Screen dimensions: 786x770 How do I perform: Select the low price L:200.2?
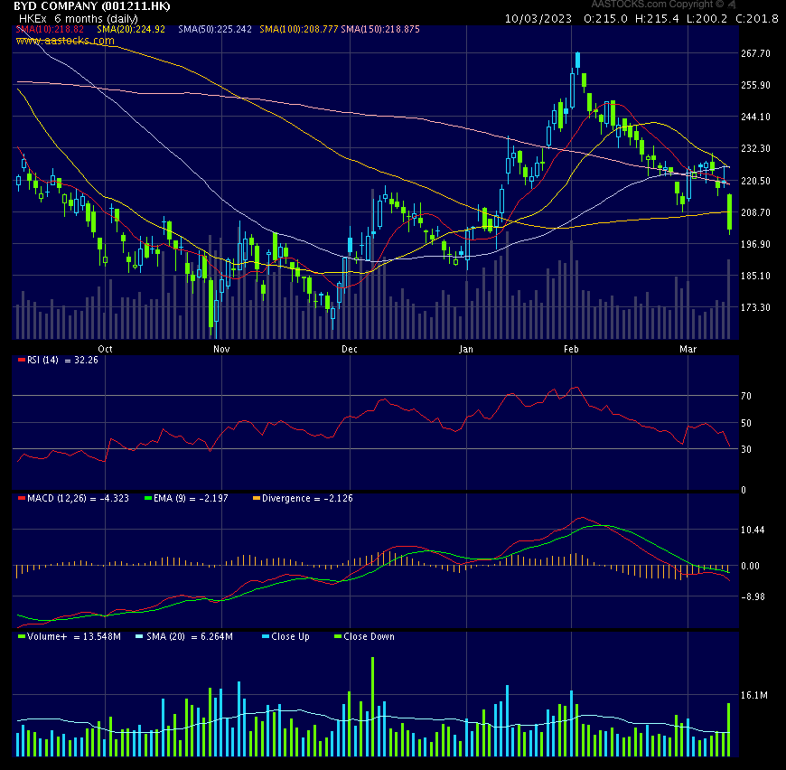click(x=706, y=19)
